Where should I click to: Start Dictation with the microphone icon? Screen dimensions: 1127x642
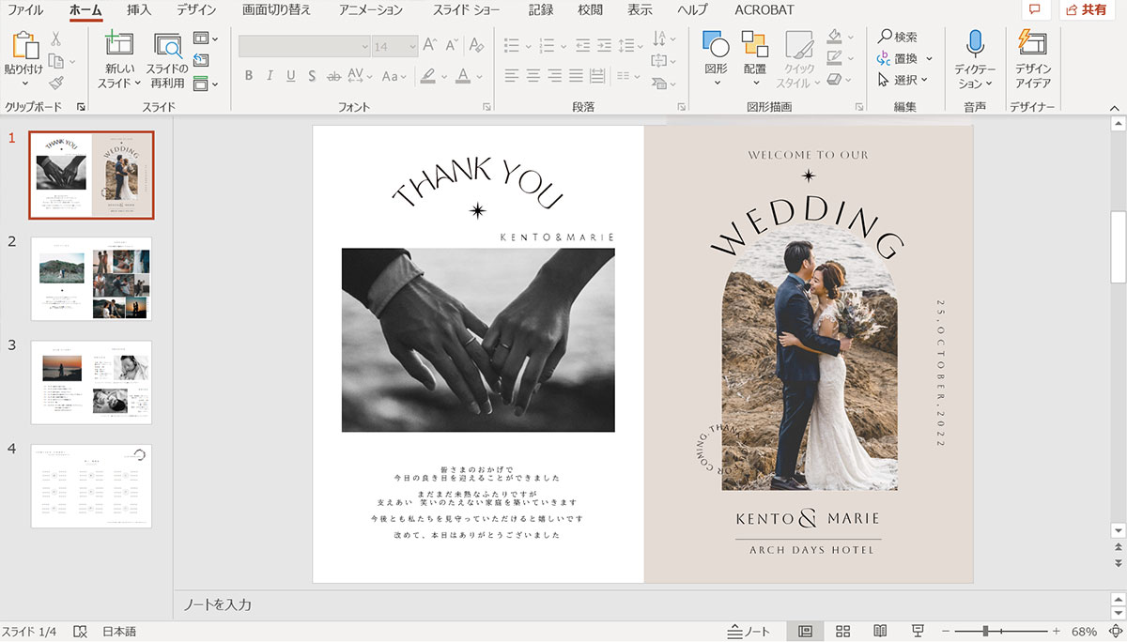pos(974,44)
